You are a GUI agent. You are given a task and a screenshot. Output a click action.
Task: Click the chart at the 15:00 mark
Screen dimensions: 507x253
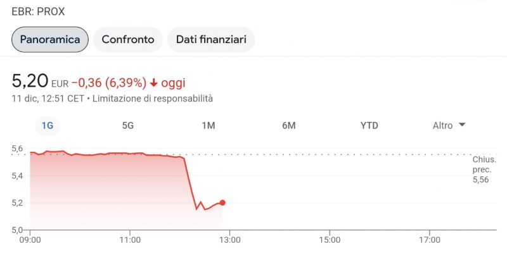click(330, 240)
